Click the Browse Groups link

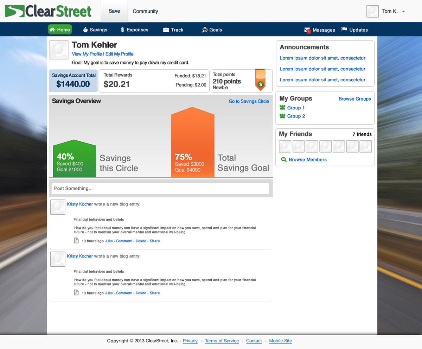point(355,99)
